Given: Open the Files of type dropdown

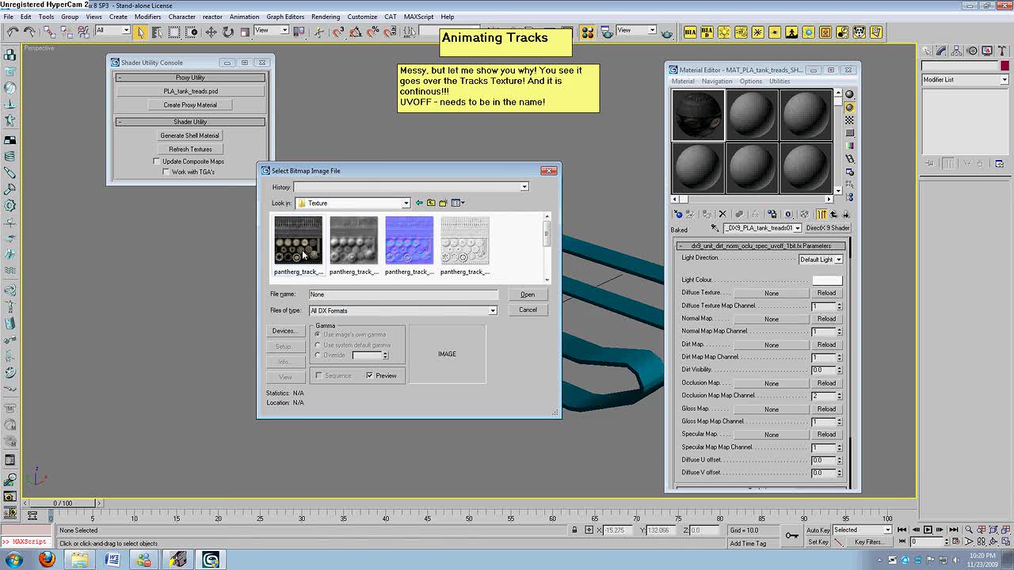Looking at the screenshot, I should pos(493,310).
